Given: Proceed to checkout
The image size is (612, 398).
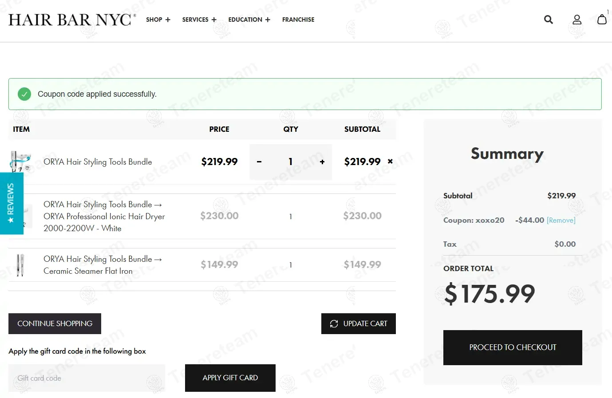Looking at the screenshot, I should pos(513,347).
